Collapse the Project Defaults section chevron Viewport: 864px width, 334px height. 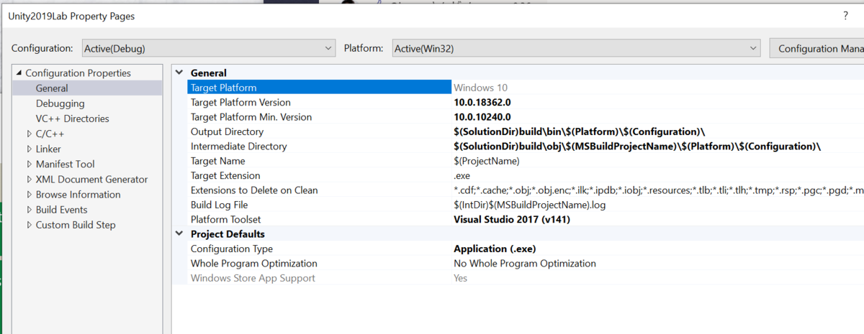[x=179, y=233]
